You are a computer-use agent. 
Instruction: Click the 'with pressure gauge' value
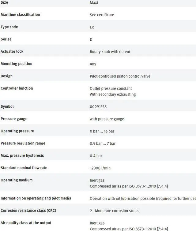click(107, 119)
